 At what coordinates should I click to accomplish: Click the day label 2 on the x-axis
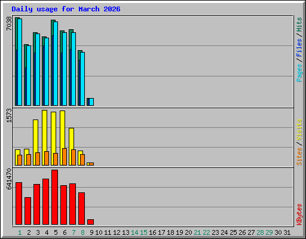point(29,232)
